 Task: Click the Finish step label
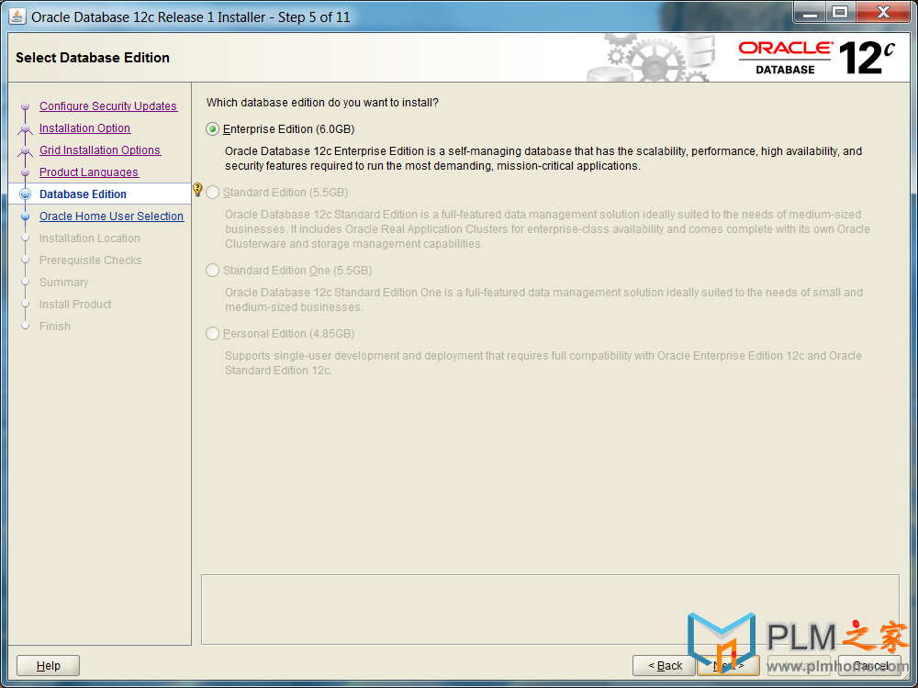(x=55, y=327)
